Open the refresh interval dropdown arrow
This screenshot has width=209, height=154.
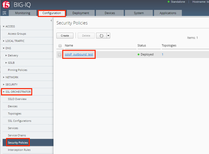point(108,36)
